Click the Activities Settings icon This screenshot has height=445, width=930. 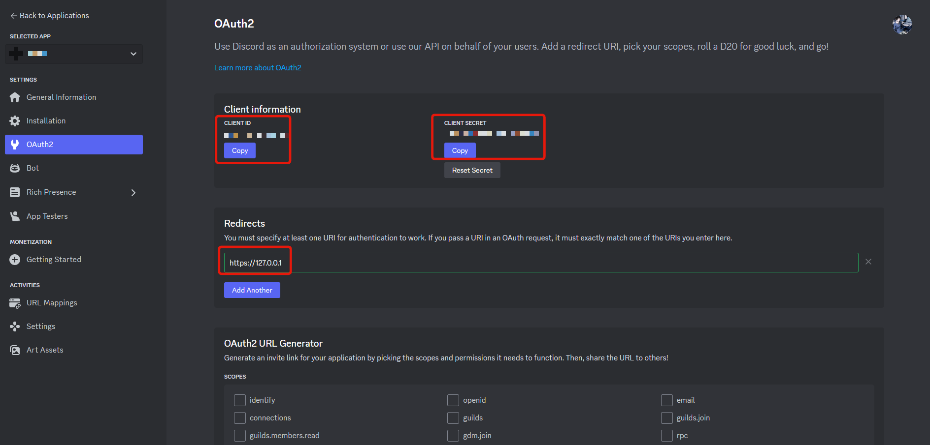15,326
